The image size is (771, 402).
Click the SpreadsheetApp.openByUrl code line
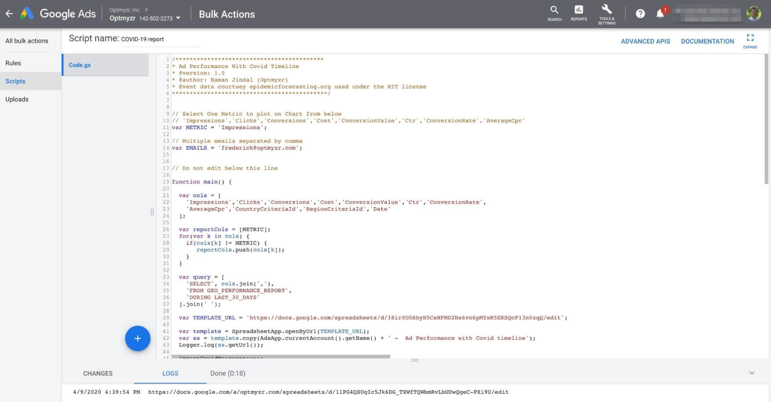click(274, 331)
